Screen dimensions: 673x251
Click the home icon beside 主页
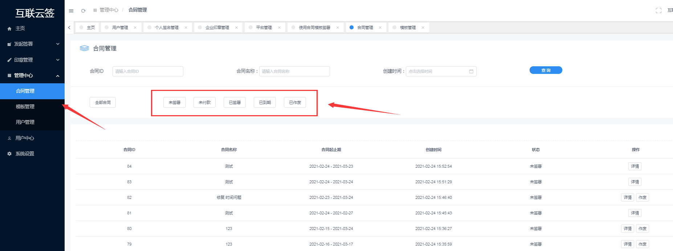pyautogui.click(x=9, y=29)
